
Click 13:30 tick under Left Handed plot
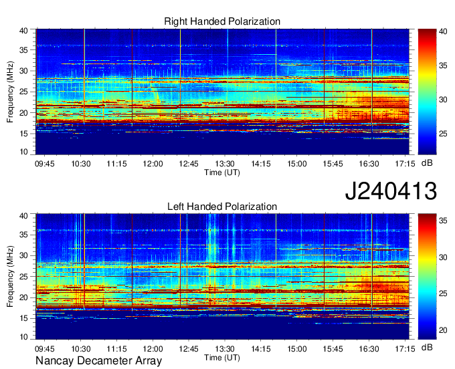pyautogui.click(x=225, y=348)
